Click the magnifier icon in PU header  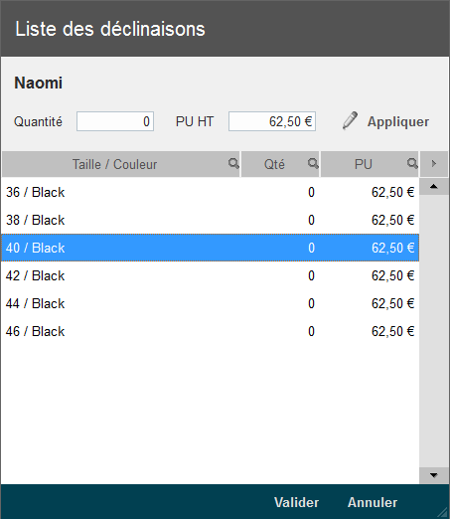(x=412, y=163)
